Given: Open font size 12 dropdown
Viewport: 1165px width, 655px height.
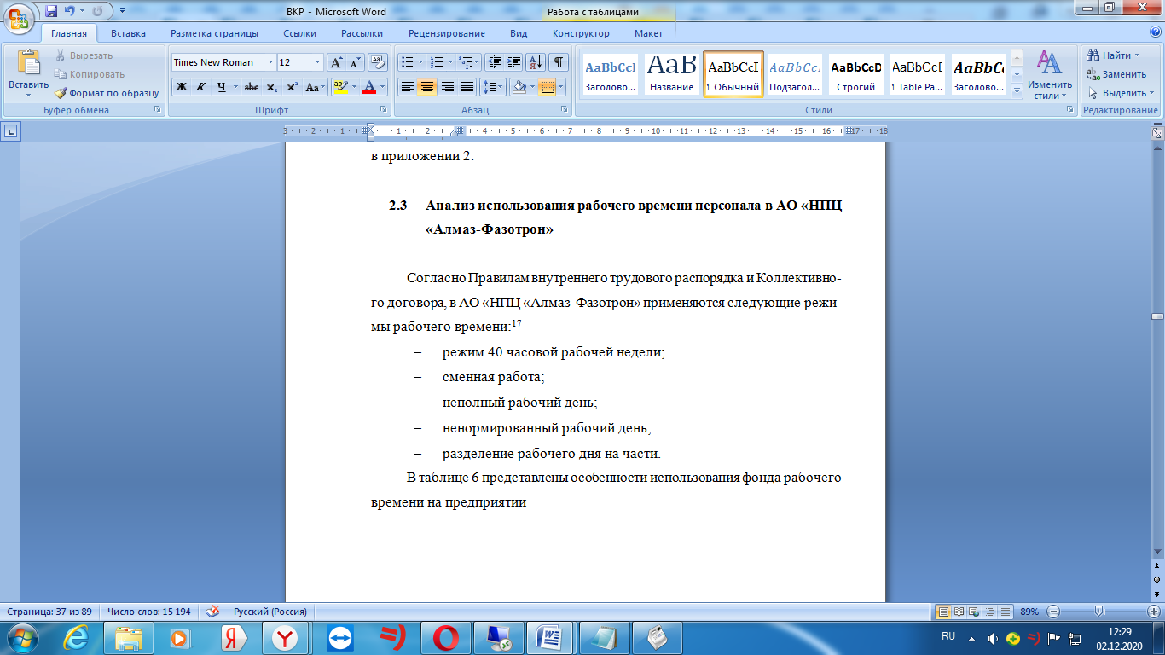Looking at the screenshot, I should 318,62.
